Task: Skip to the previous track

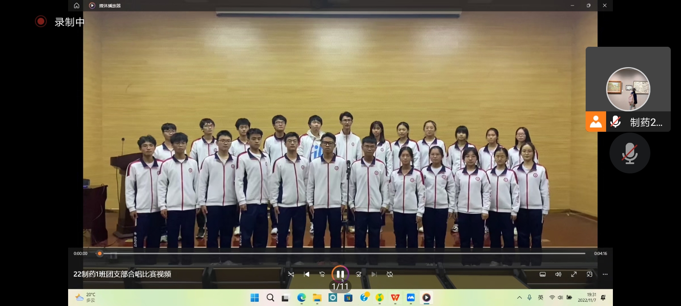Action: tap(306, 275)
